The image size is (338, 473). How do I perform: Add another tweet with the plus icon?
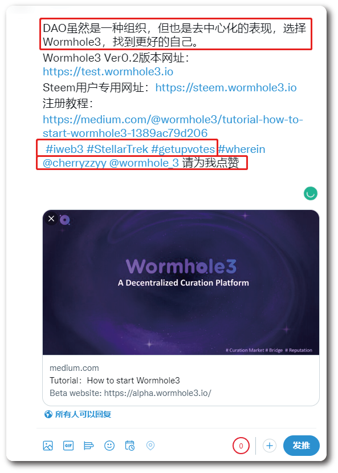(x=270, y=446)
